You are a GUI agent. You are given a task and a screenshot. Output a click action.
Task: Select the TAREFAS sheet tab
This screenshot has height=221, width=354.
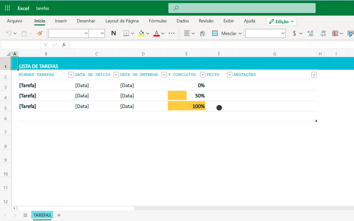point(42,215)
